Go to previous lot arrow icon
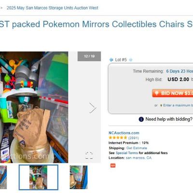This screenshot has width=193, height=193. [x=111, y=60]
